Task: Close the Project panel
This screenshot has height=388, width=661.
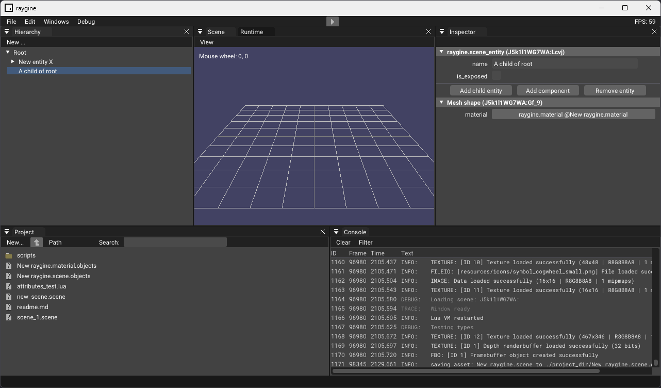Action: tap(323, 232)
